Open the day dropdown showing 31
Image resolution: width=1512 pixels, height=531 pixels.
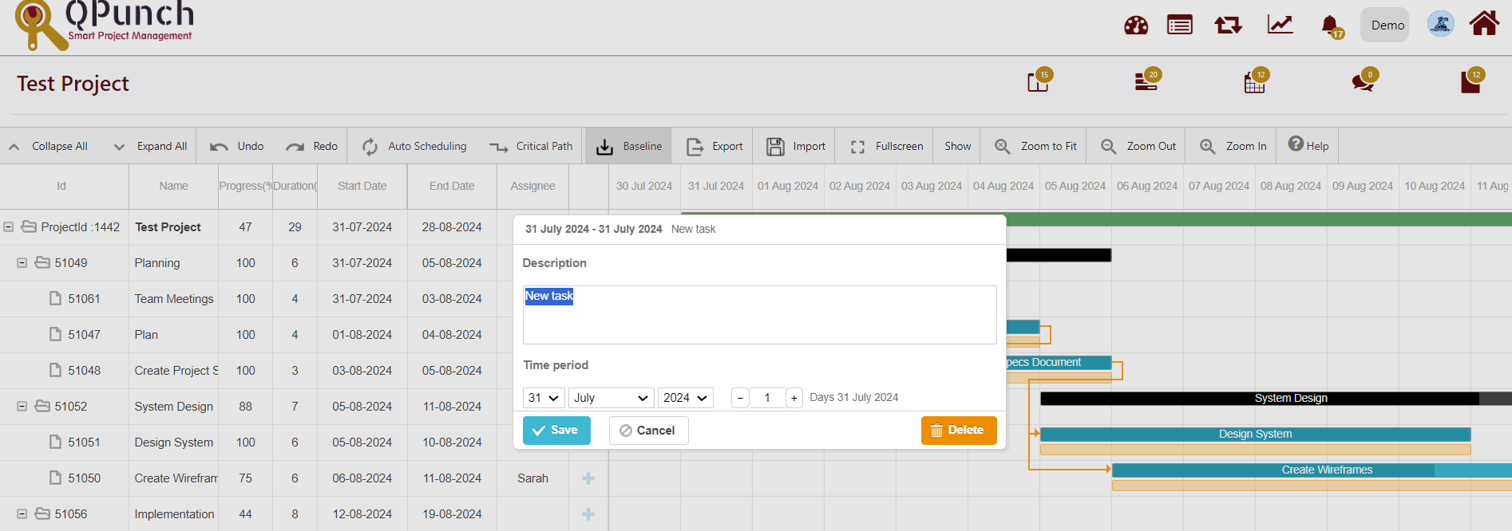543,398
